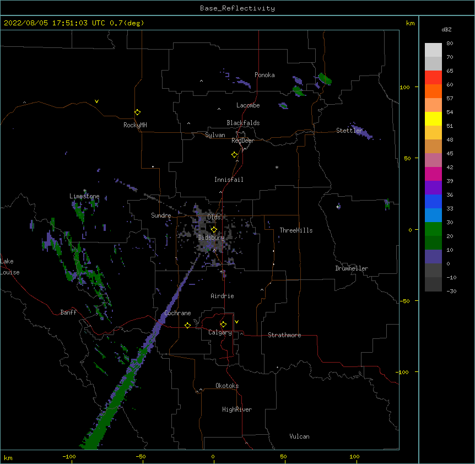Screen dimensions: 475x464
Task: Select the HighRiver label
Action: (237, 409)
